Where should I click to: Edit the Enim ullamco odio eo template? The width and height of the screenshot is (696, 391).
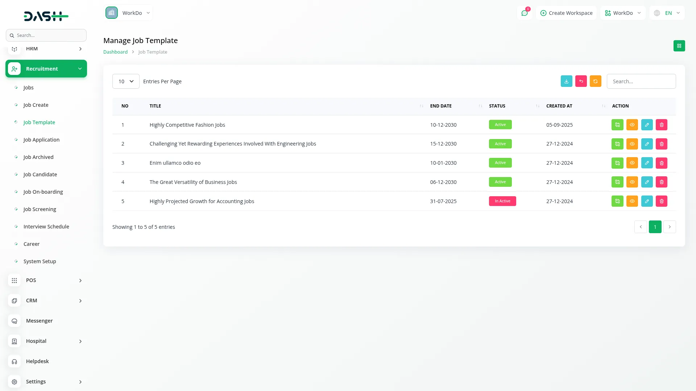(647, 163)
